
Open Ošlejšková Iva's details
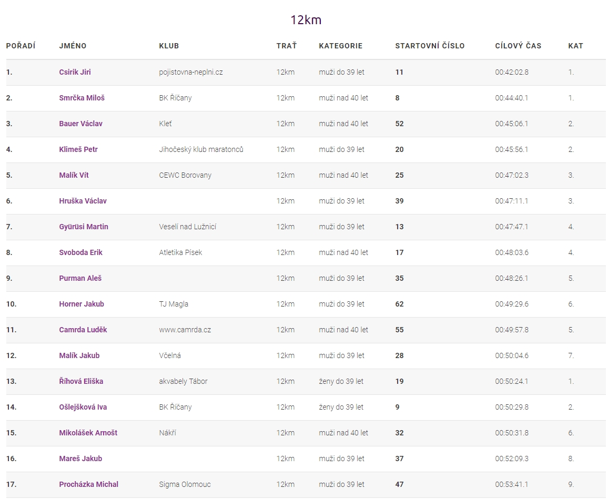83,407
